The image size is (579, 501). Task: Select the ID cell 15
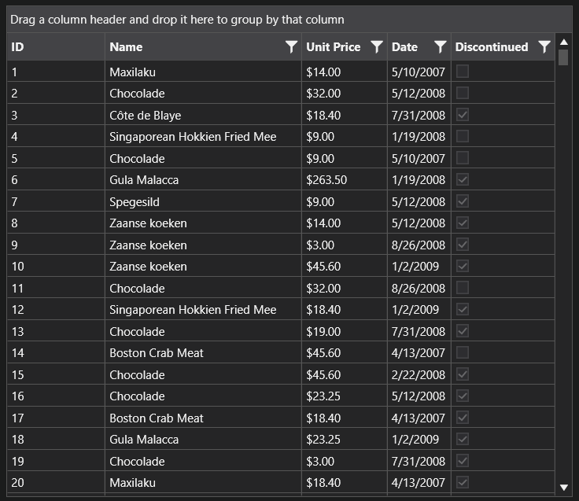(x=56, y=374)
